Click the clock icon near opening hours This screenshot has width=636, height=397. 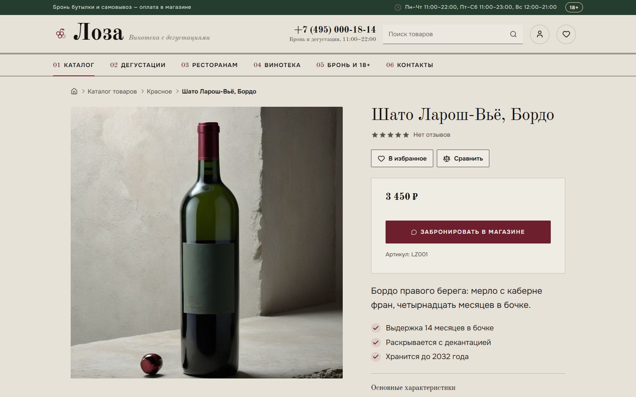[x=397, y=7]
